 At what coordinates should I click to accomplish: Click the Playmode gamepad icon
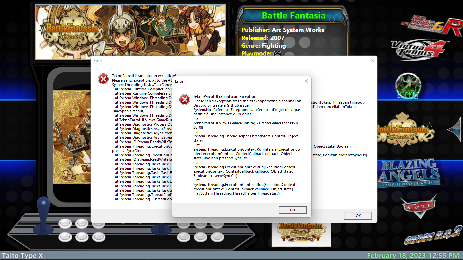[277, 53]
